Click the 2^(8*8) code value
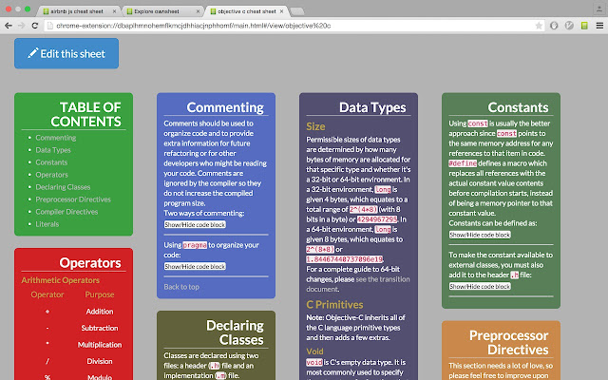The height and width of the screenshot is (380, 608). pyautogui.click(x=320, y=249)
